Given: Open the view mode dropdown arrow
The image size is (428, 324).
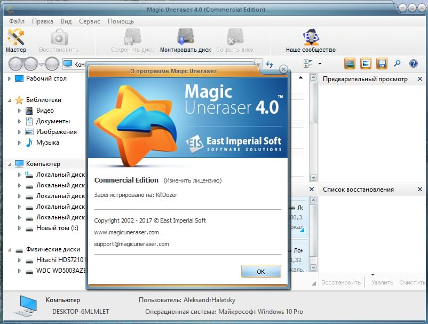Looking at the screenshot, I should pos(320,64).
